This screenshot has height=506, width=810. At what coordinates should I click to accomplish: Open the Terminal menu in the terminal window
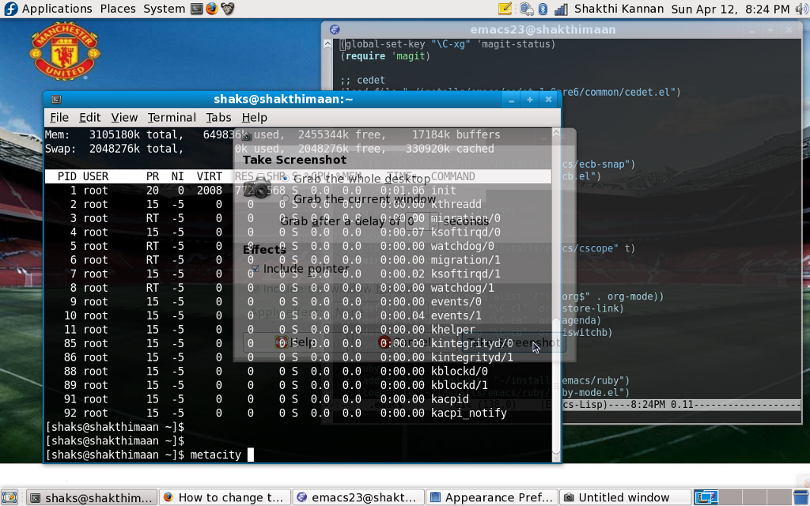172,118
